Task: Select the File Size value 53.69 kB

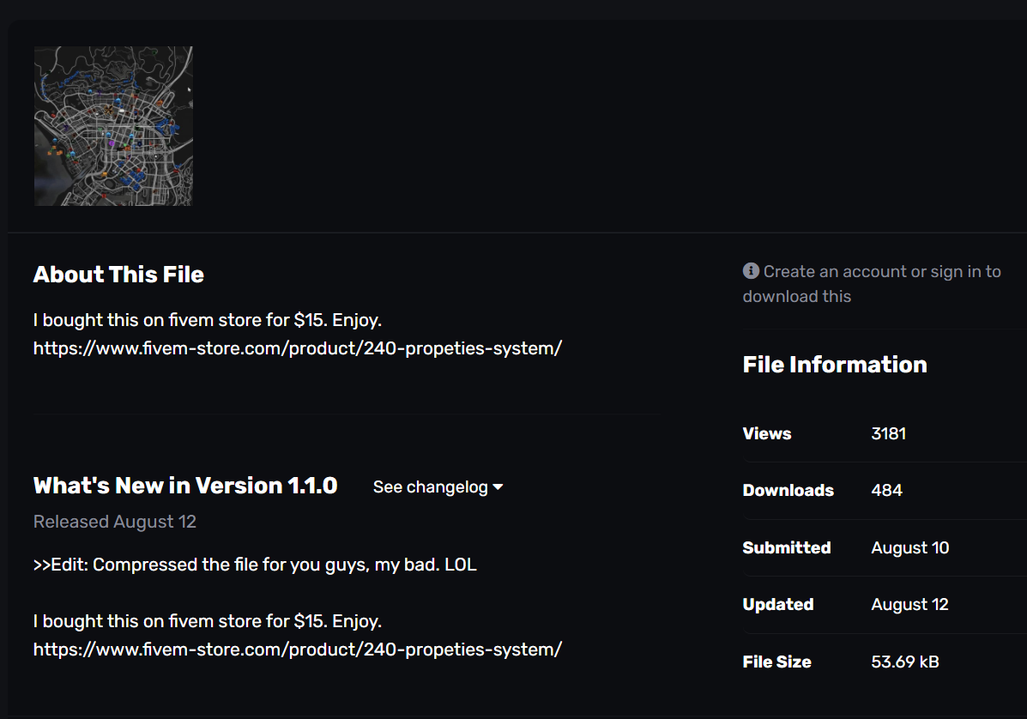Action: (904, 662)
